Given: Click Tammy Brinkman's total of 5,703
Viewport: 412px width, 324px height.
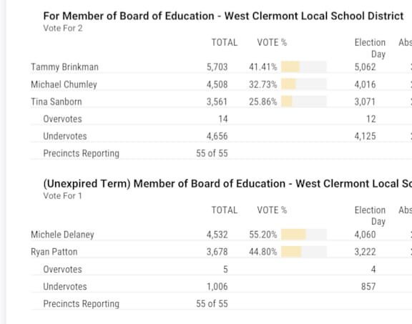Looking at the screenshot, I should pos(217,67).
